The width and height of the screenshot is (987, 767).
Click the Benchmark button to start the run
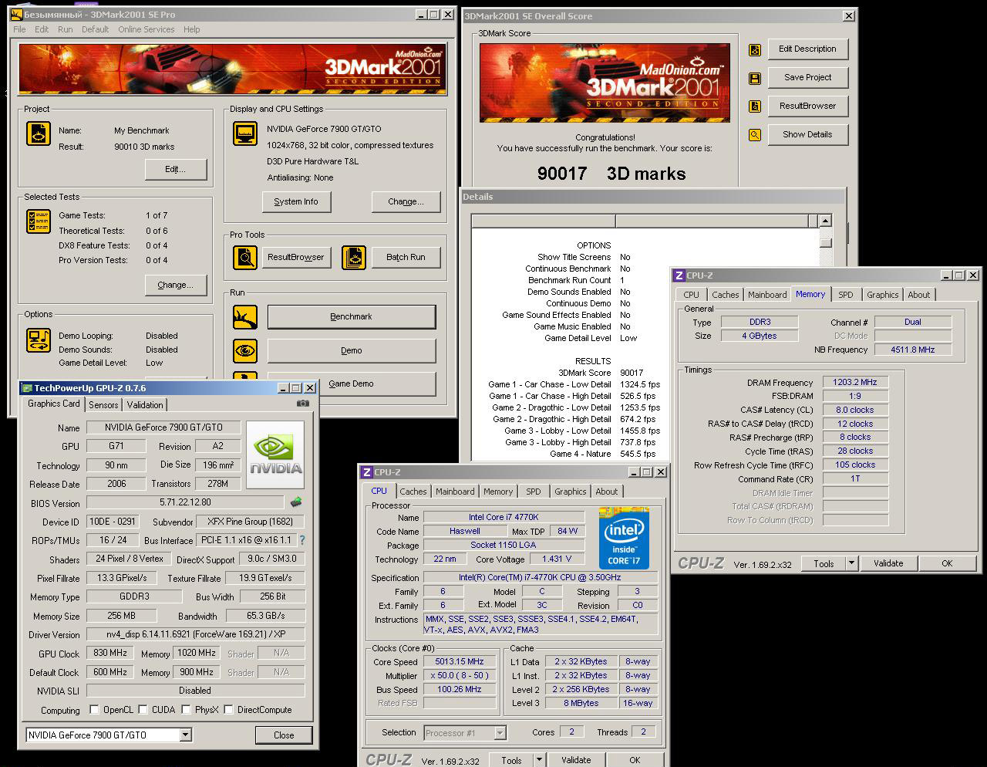click(352, 316)
